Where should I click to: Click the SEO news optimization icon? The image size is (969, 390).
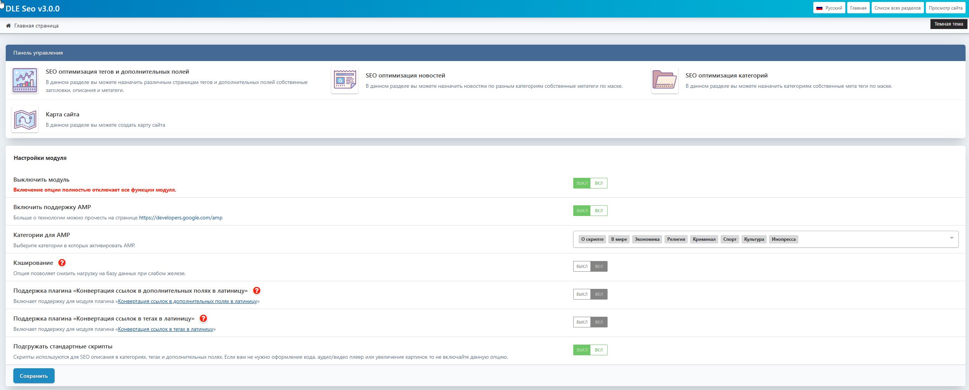click(x=345, y=81)
